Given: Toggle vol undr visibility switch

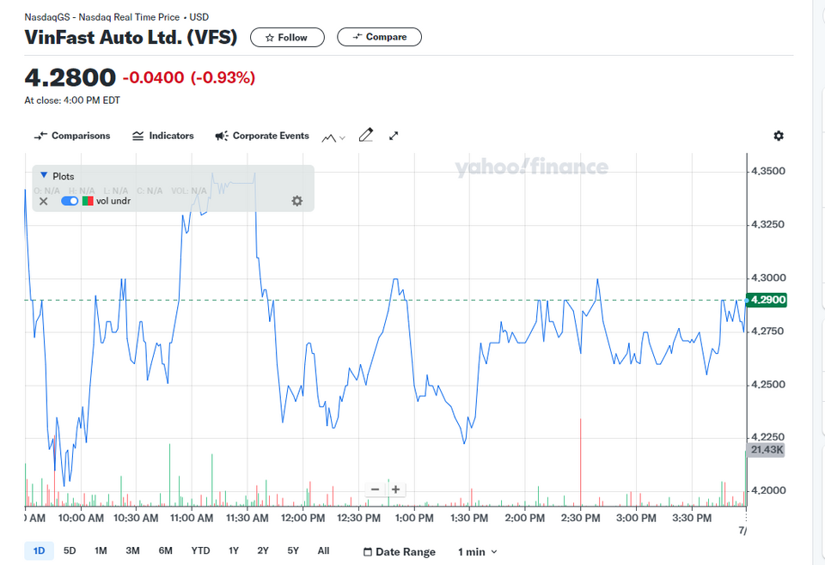Looking at the screenshot, I should point(70,201).
